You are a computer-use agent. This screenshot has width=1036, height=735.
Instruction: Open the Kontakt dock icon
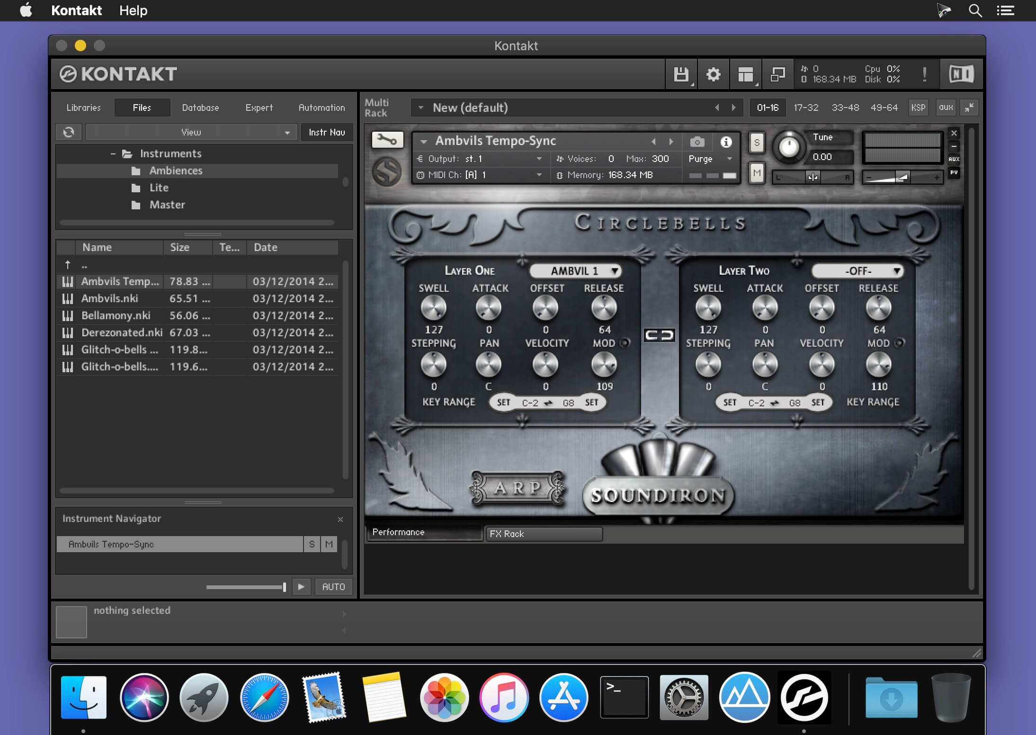(x=804, y=697)
